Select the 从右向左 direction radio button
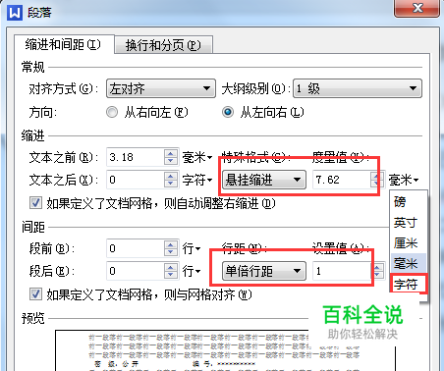Screen dimensions: 444x371 tap(112, 113)
